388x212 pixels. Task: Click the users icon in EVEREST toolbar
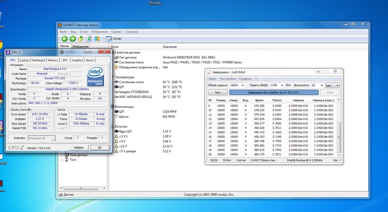point(98,38)
